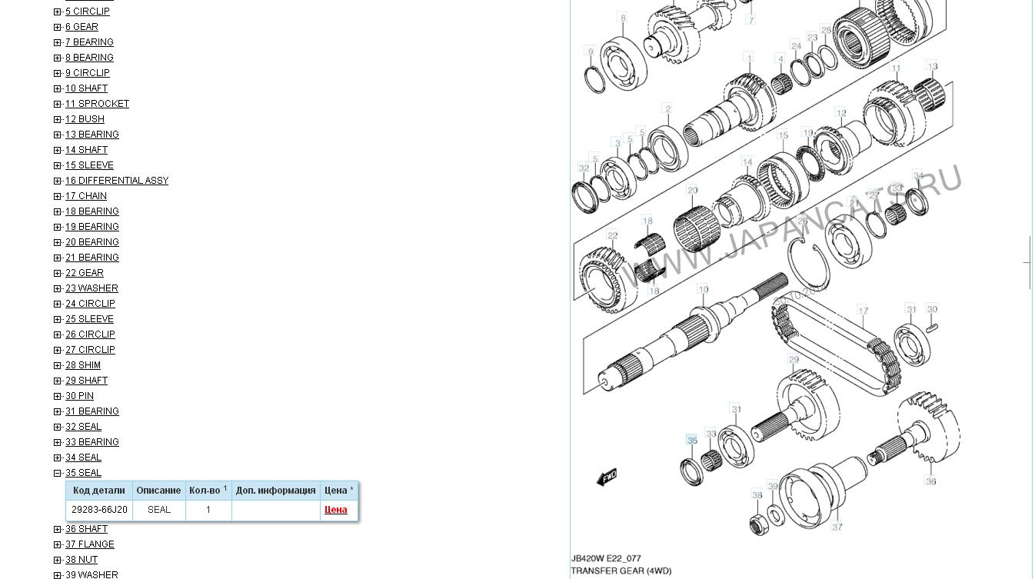1035x579 pixels.
Task: Open the 11 SPROCKET part link
Action: pyautogui.click(x=97, y=104)
